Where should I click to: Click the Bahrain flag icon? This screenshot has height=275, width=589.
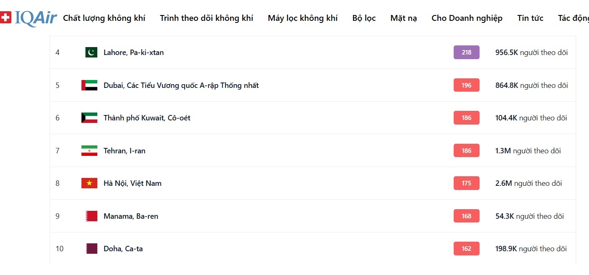tap(91, 216)
